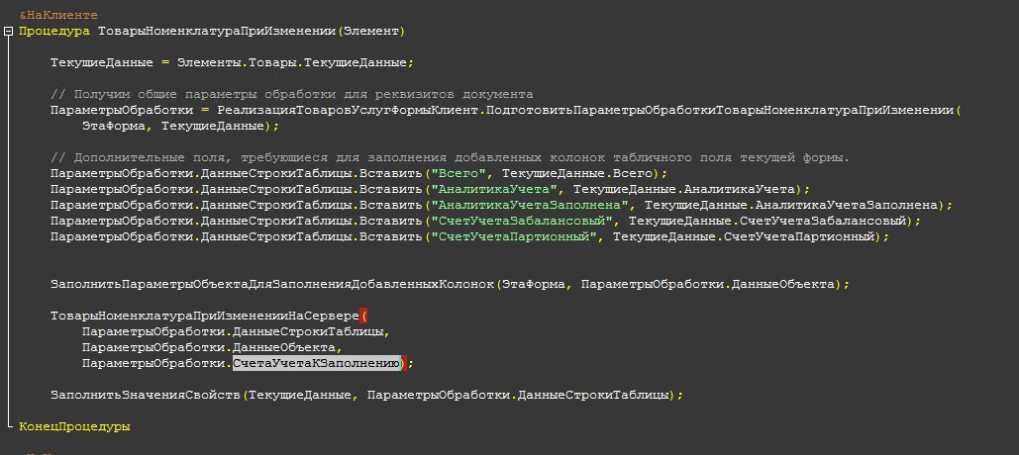Click the highlighted opening parenthesis after НаСервере

tap(363, 317)
